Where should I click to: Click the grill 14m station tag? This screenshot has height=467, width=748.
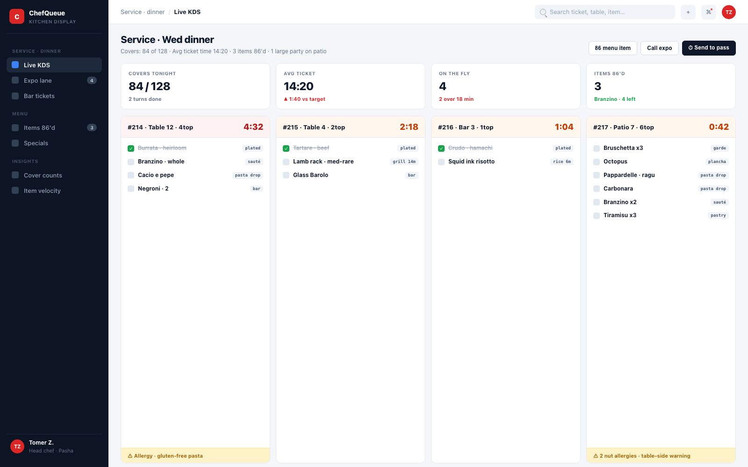coord(404,162)
